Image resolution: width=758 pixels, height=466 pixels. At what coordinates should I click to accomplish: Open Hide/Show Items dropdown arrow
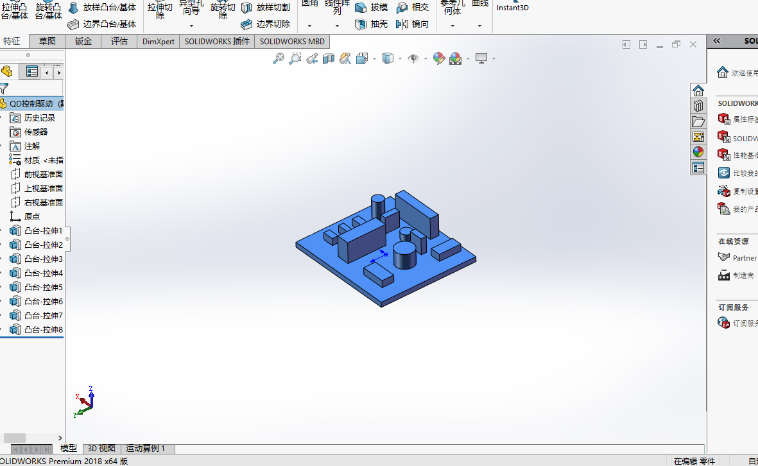coord(426,59)
